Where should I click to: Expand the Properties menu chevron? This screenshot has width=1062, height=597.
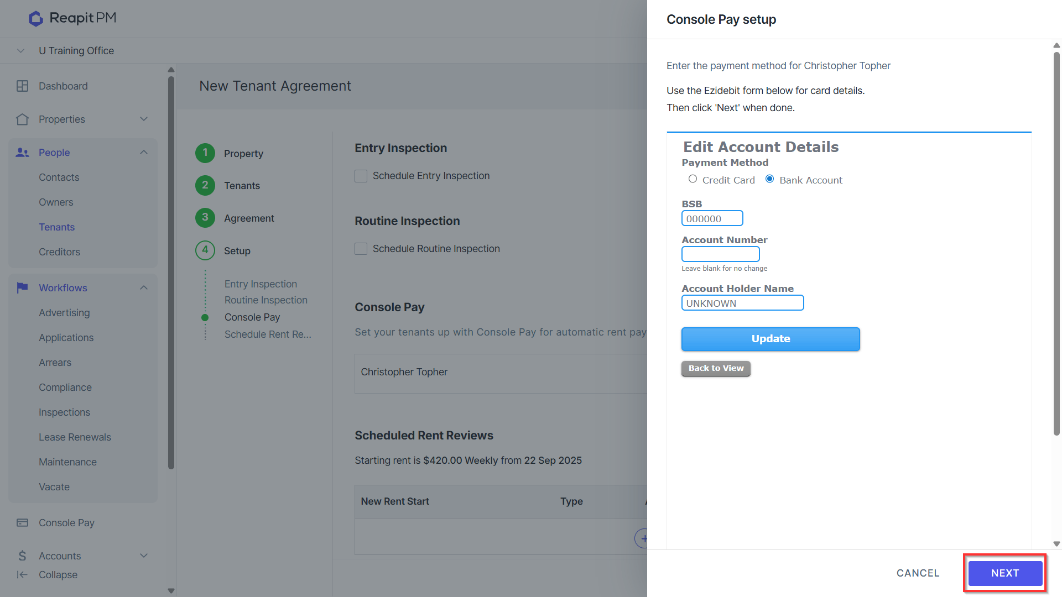144,119
